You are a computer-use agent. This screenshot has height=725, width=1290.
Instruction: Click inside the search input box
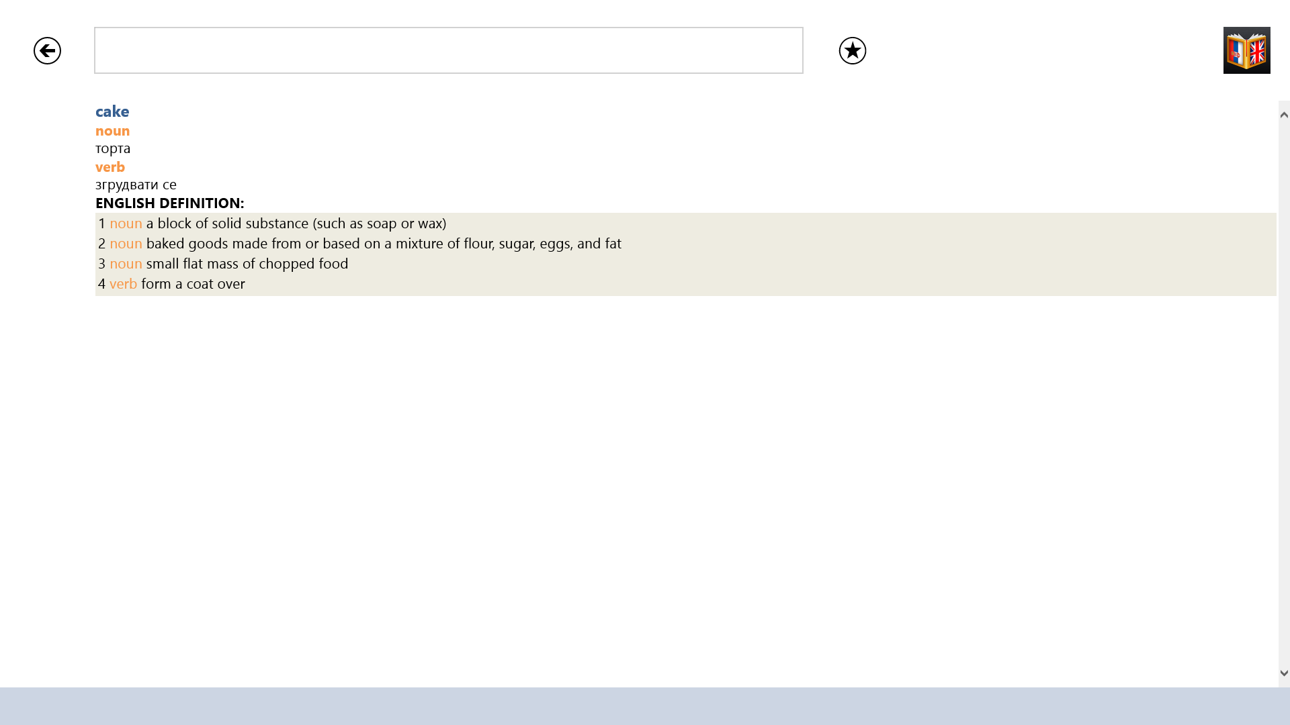tap(448, 50)
